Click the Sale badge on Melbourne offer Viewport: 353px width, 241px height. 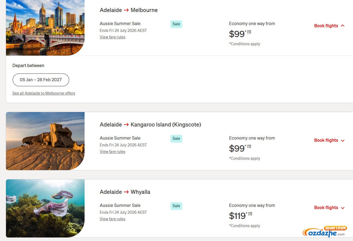tap(176, 24)
